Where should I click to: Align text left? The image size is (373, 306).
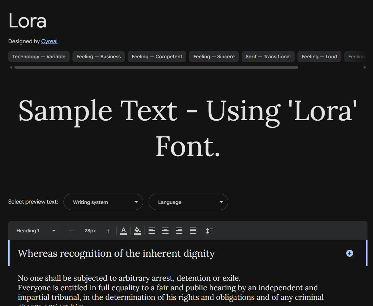[x=152, y=231]
